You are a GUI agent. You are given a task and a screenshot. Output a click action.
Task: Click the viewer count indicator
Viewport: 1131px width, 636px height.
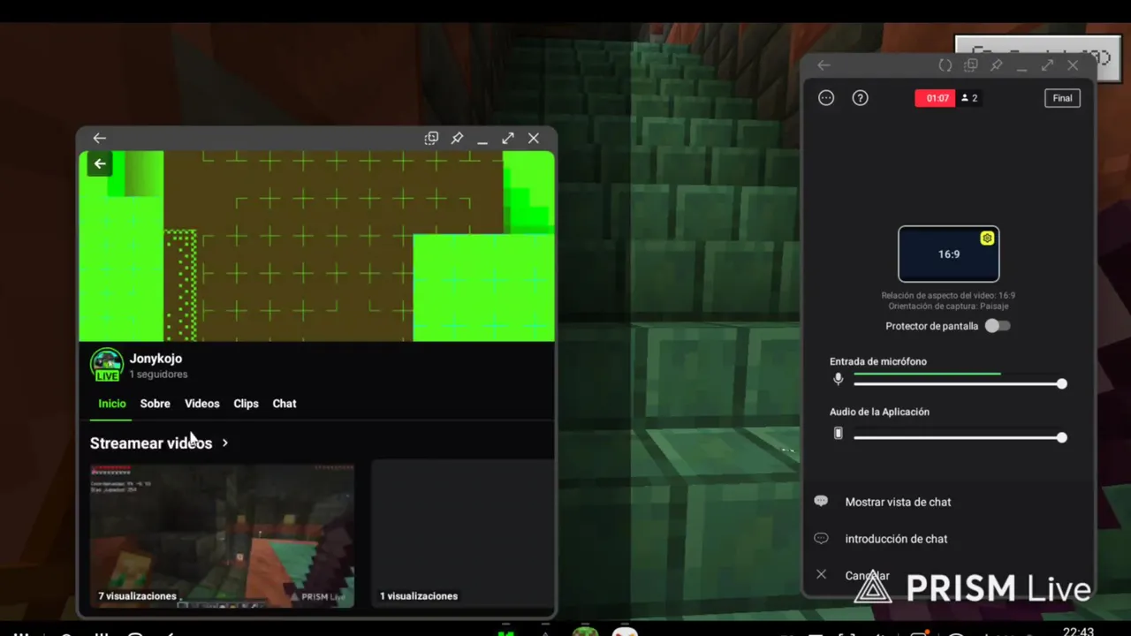click(969, 98)
